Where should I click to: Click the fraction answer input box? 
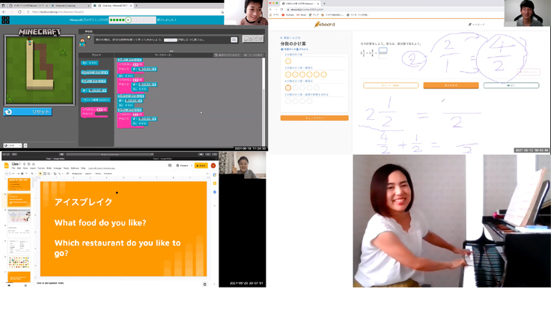click(x=383, y=52)
